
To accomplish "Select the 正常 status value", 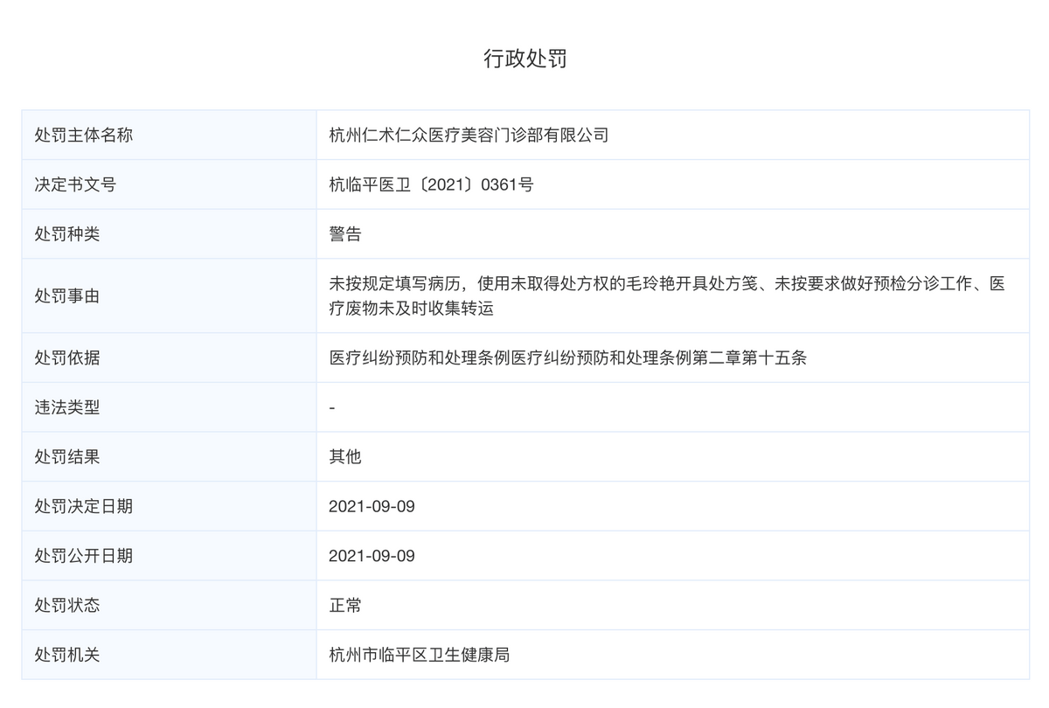I will [345, 605].
